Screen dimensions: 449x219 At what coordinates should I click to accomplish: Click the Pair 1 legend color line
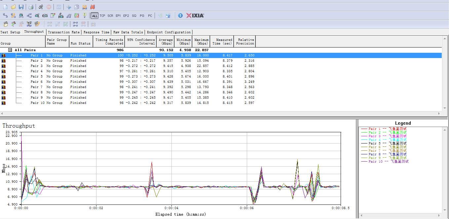coord(364,129)
